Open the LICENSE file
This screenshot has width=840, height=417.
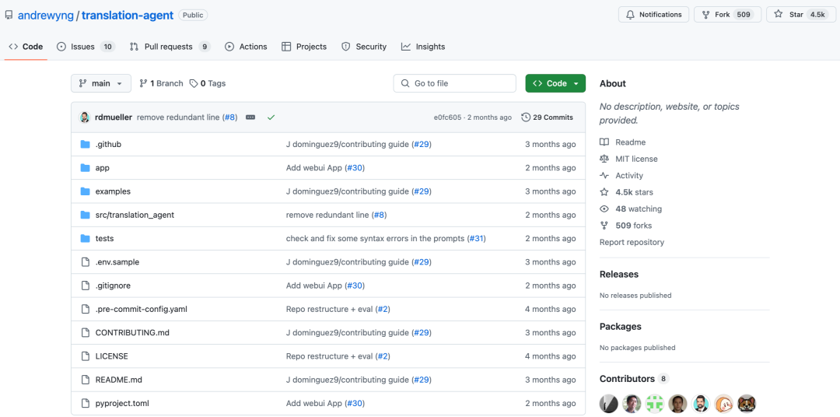coord(111,356)
